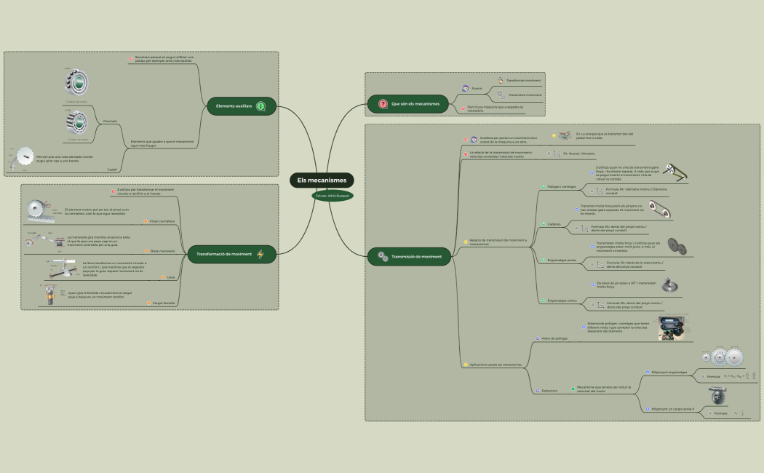The height and width of the screenshot is (473, 764).
Task: Click the lightning bolt icon on 'Transformació de moviment'
Action: 260,254
